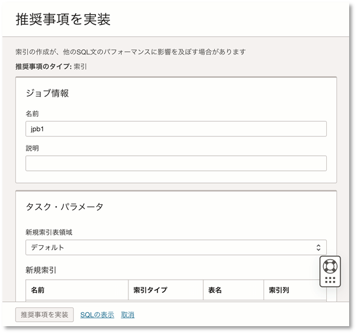Open the SQLの表示 link
The width and height of the screenshot is (357, 334).
tap(97, 315)
